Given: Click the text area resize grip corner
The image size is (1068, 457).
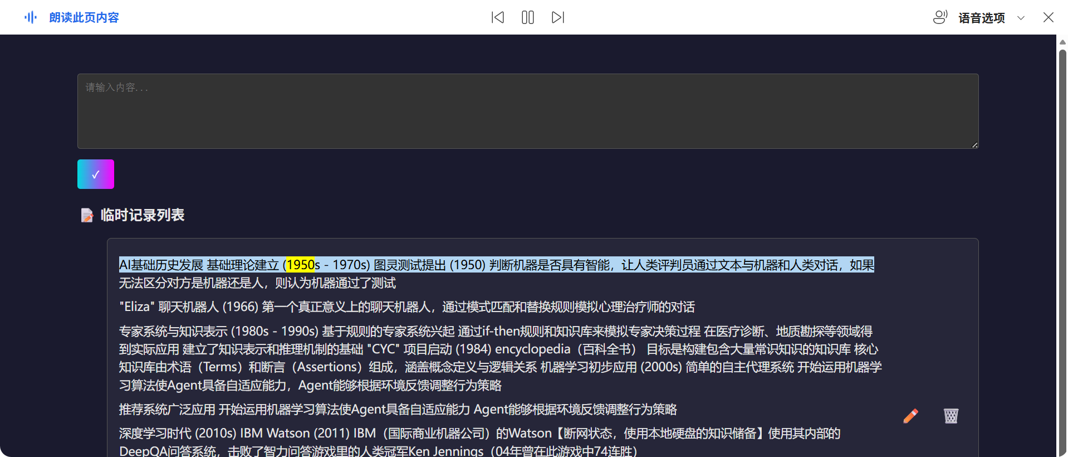Looking at the screenshot, I should click(x=974, y=145).
